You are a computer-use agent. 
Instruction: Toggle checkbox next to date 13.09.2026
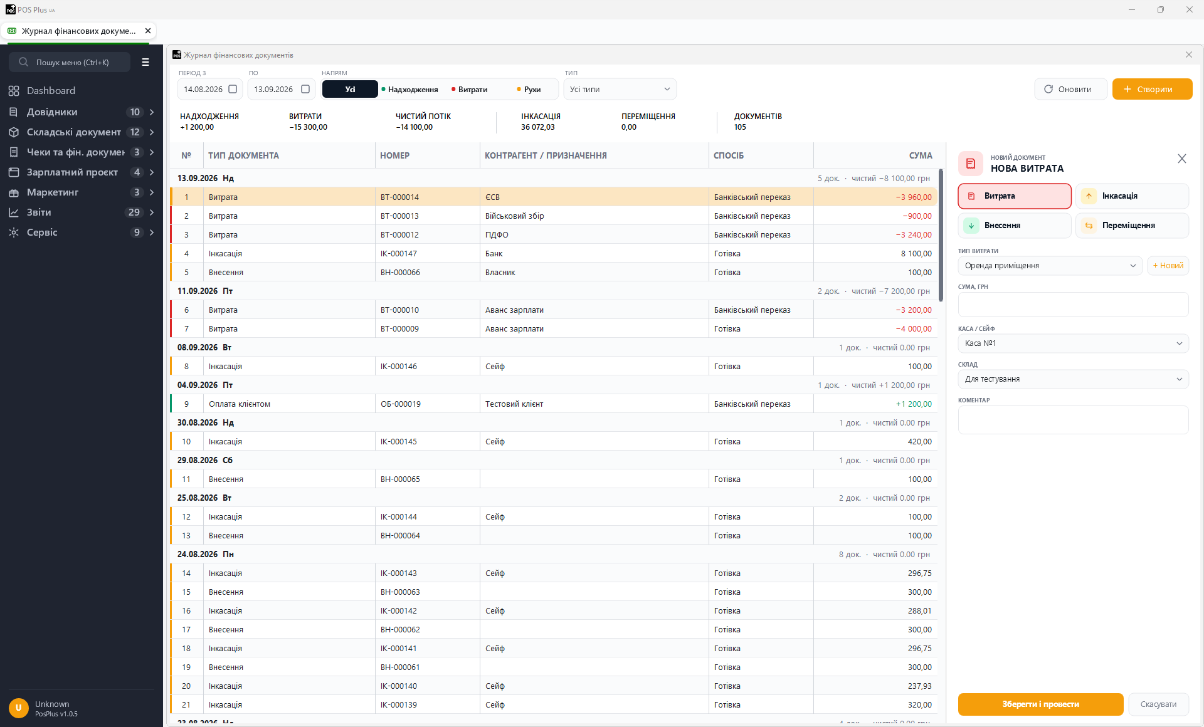click(x=305, y=89)
